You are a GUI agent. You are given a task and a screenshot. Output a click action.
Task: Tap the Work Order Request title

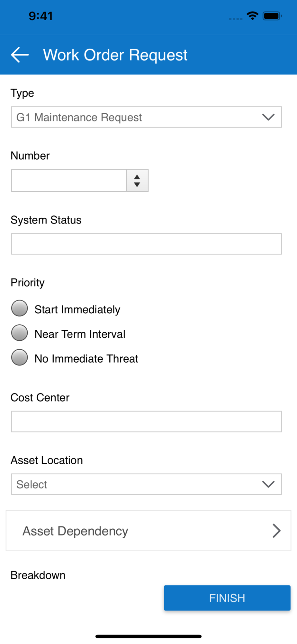[115, 55]
